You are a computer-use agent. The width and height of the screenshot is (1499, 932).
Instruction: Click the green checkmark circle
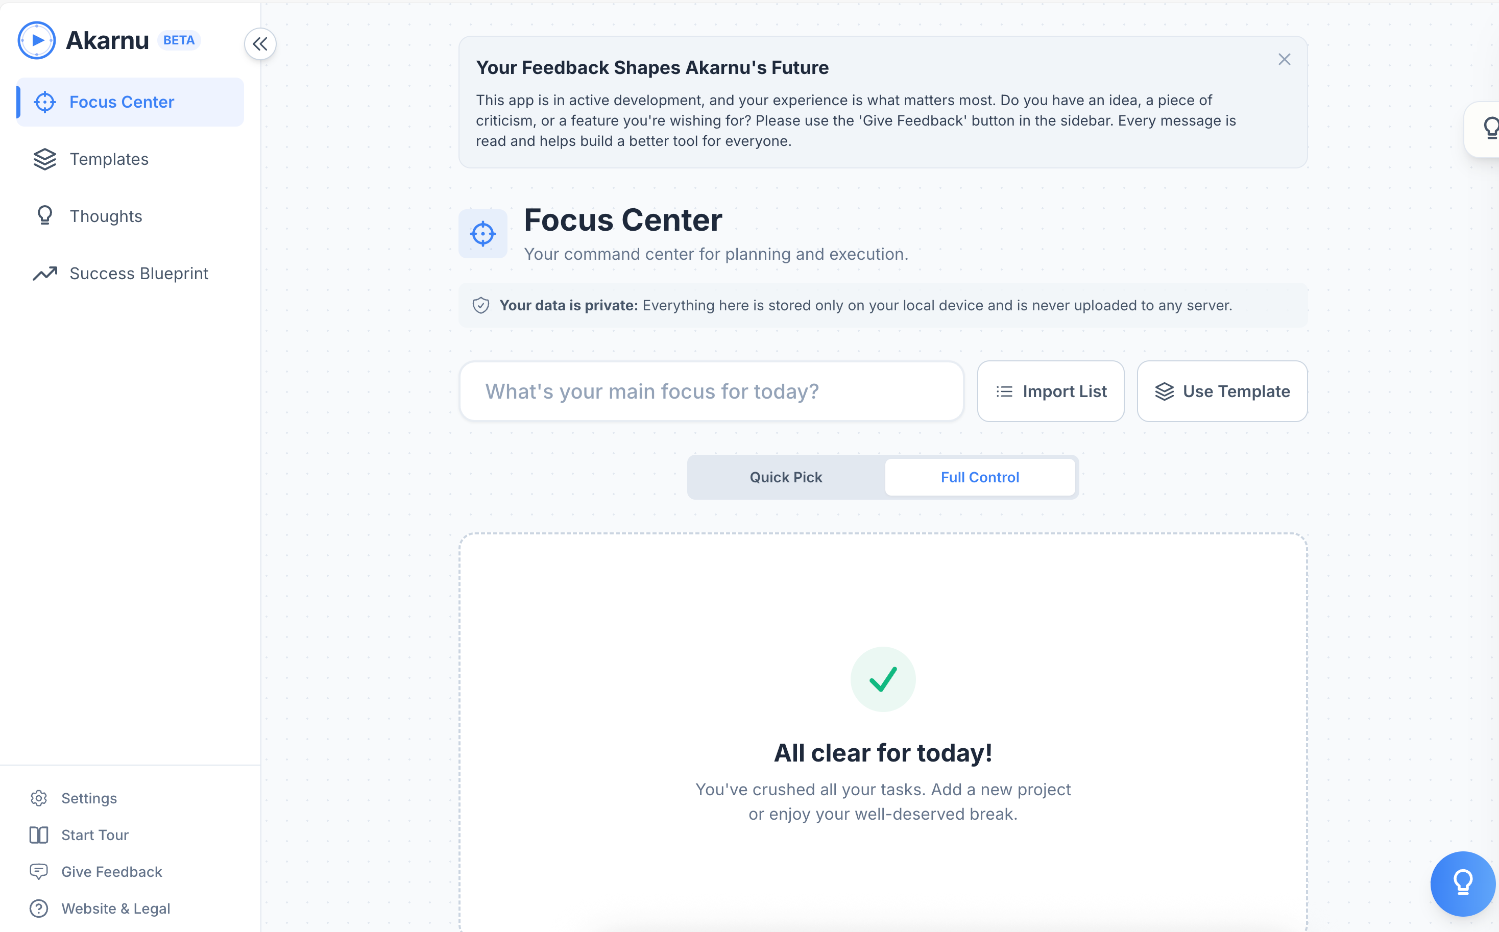point(882,679)
